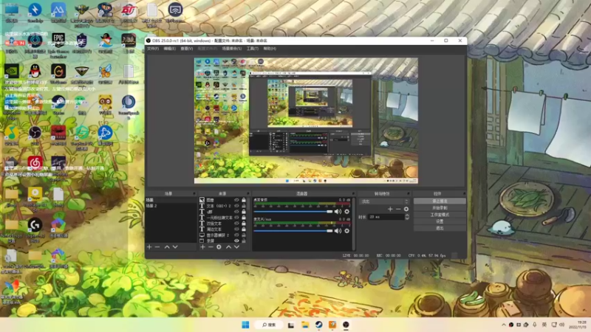Screen dimensions: 591x332
Task: Click the 桌面音频 volume slider
Action: point(293,212)
